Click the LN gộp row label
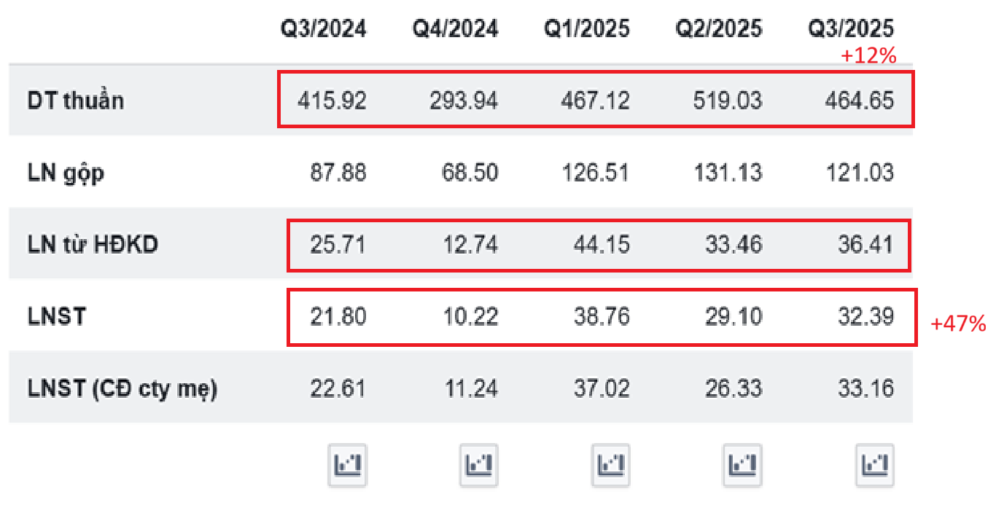This screenshot has height=521, width=996. [x=66, y=173]
